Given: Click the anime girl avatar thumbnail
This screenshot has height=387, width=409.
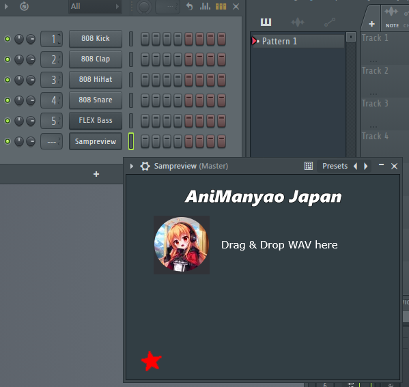Looking at the screenshot, I should coord(182,245).
